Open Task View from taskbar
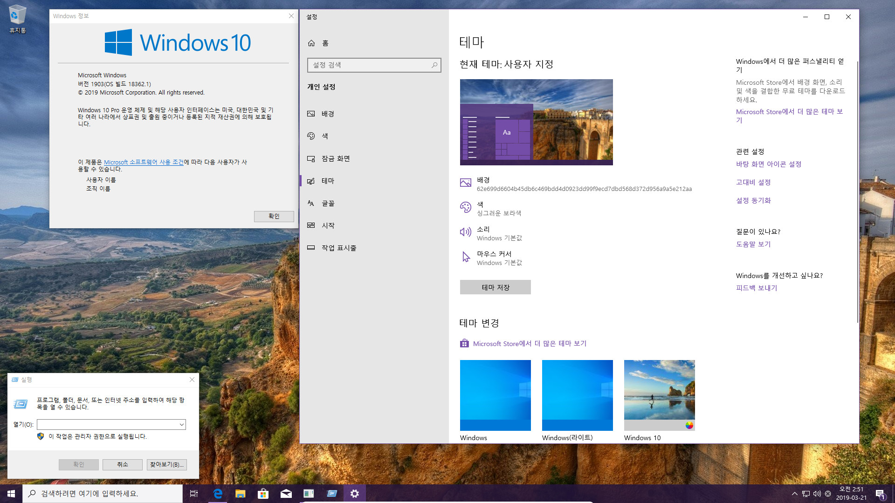The width and height of the screenshot is (895, 503). [194, 494]
